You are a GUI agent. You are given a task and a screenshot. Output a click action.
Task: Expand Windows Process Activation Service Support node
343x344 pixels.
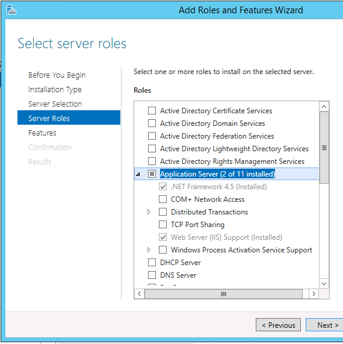[x=149, y=249]
